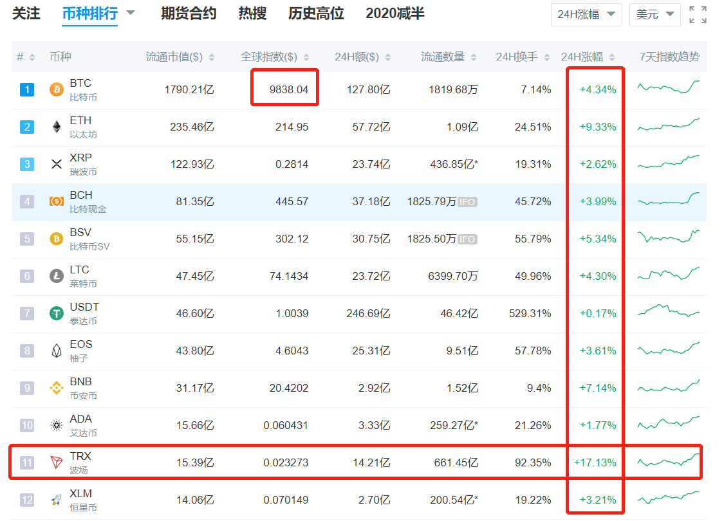Click BSV market cap 55.15亿
This screenshot has height=521, width=724.
click(x=195, y=239)
